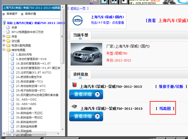This screenshot has width=188, height=139.
Task: Open 4.发动机管理系统—KV6 diagram
Action: click(x=31, y=59)
